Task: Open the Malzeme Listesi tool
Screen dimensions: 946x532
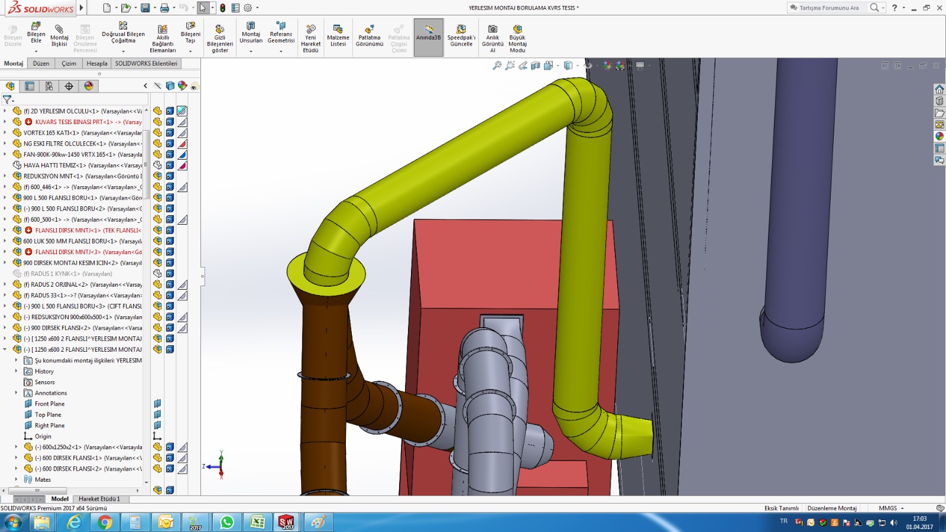Action: [338, 35]
